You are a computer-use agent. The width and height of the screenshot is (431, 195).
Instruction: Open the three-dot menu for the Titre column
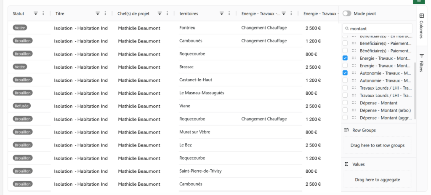pos(105,13)
